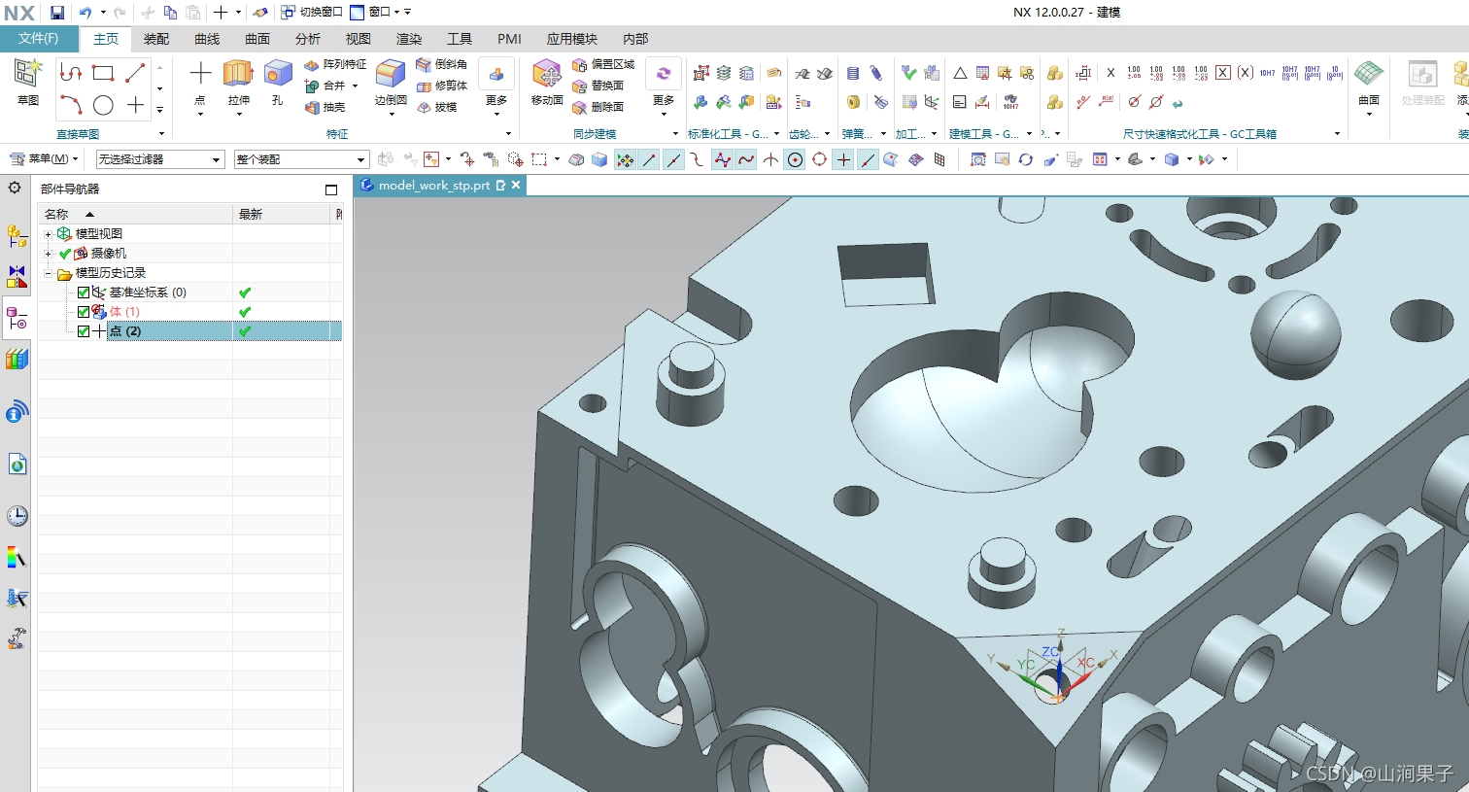Open the 合并 dropdown arrow

click(356, 86)
